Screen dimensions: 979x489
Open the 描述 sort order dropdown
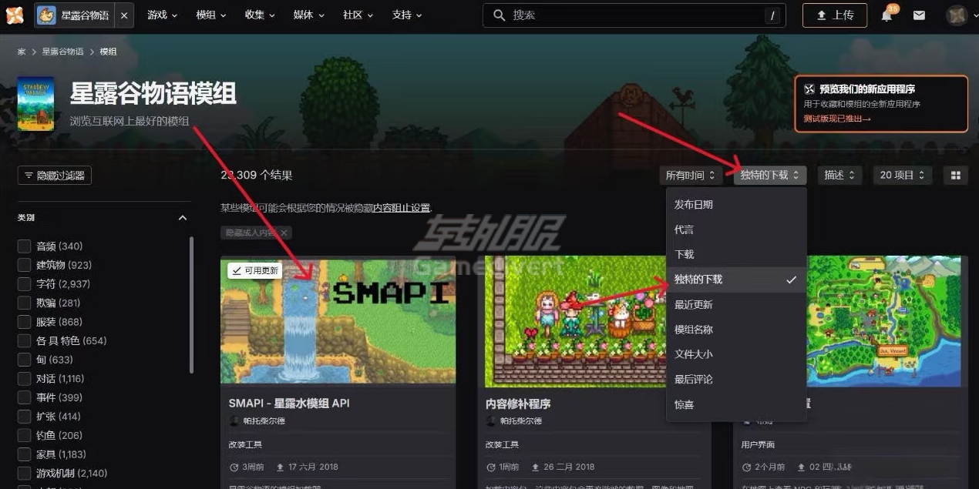click(839, 175)
